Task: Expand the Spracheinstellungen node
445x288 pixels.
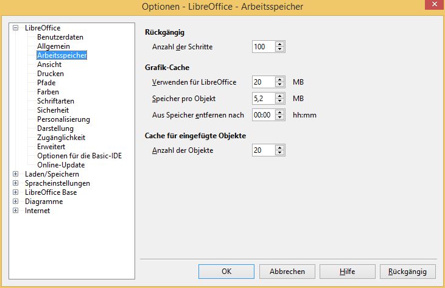Action: click(16, 183)
